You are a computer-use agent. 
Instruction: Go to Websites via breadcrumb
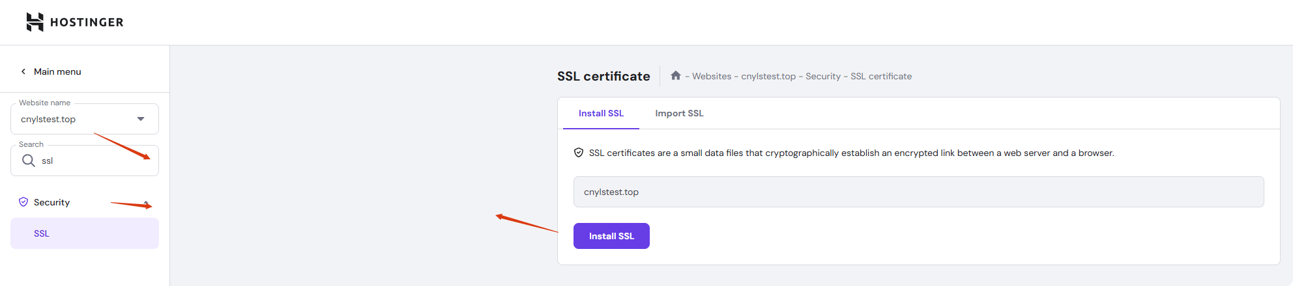pos(712,77)
